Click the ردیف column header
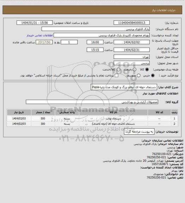185x203 pixels. (174, 112)
